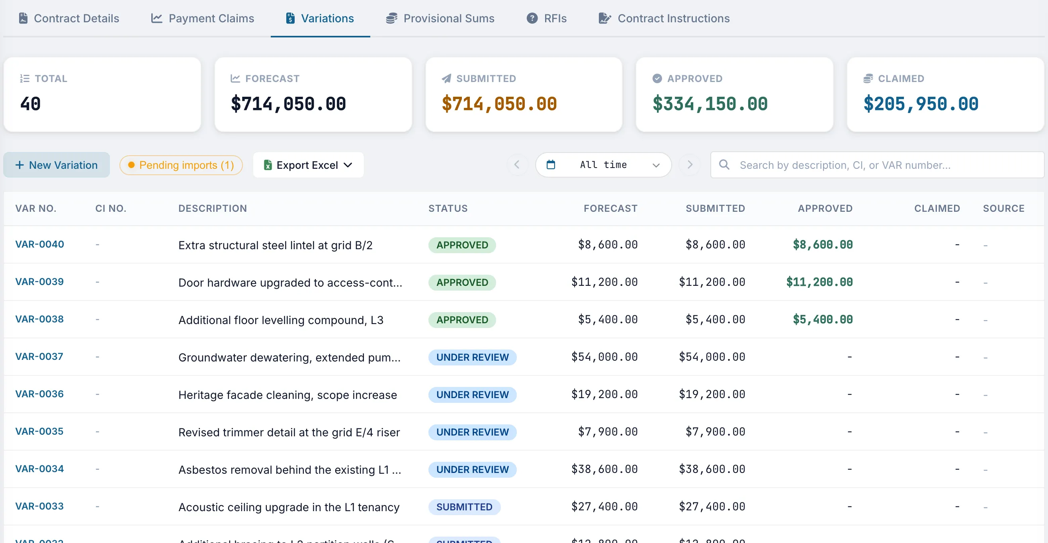The height and width of the screenshot is (543, 1048).
Task: Sort by Claimed column header
Action: [x=937, y=208]
